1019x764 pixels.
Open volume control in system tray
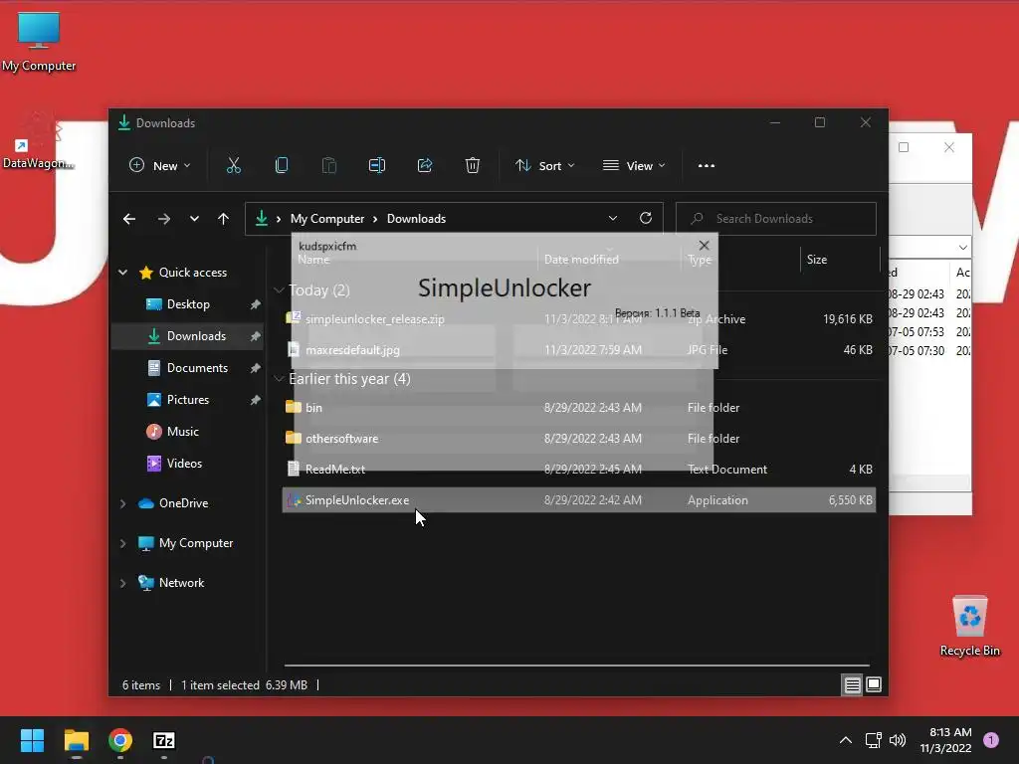pyautogui.click(x=898, y=740)
